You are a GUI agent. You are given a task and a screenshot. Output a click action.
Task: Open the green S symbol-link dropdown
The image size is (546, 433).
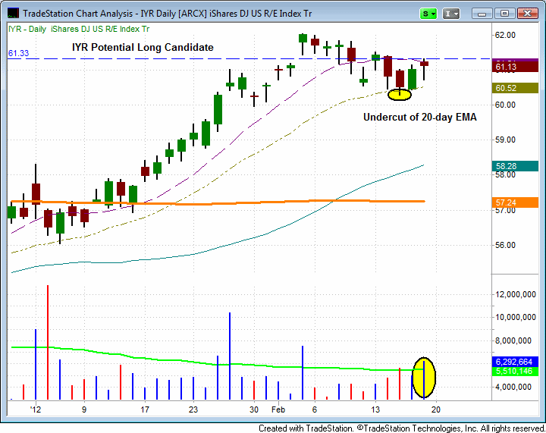(x=428, y=14)
